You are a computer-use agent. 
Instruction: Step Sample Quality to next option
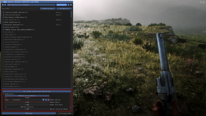[x=48, y=100]
